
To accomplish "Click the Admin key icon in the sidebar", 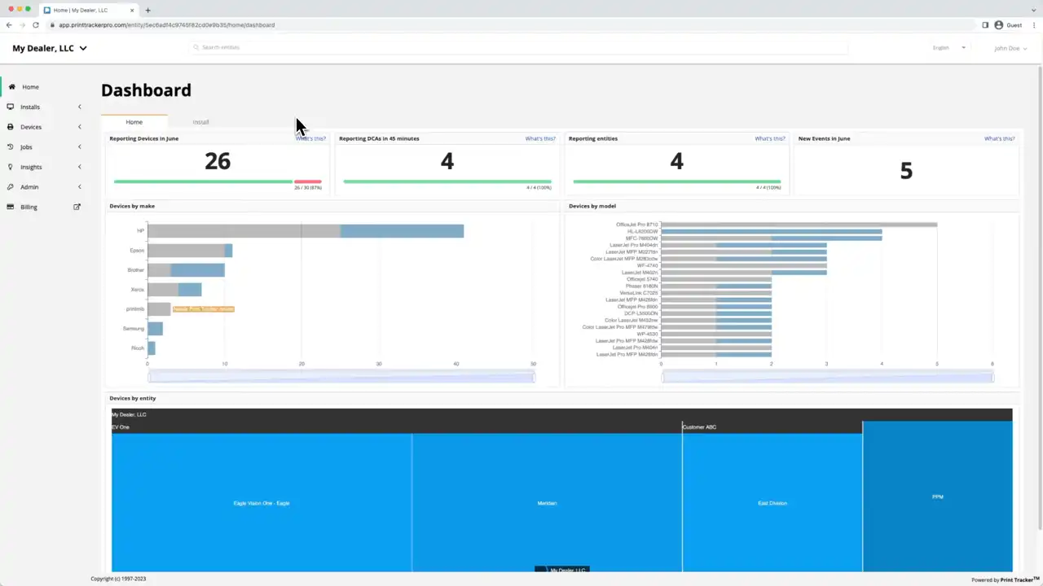I will click(10, 186).
